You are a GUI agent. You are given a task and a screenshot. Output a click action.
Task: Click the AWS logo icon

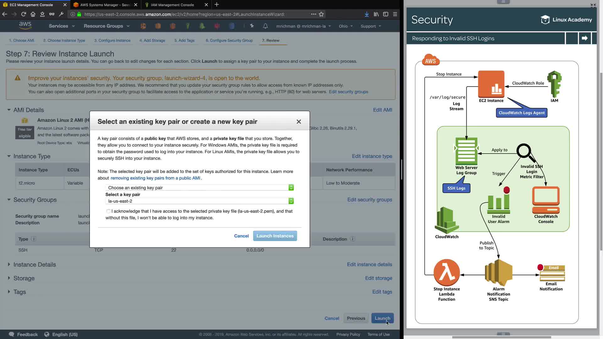point(25,26)
